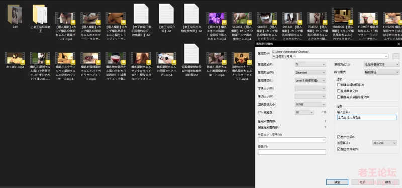Select the video file starting with 684698
Screen dimensions: 402x188
[267, 19]
